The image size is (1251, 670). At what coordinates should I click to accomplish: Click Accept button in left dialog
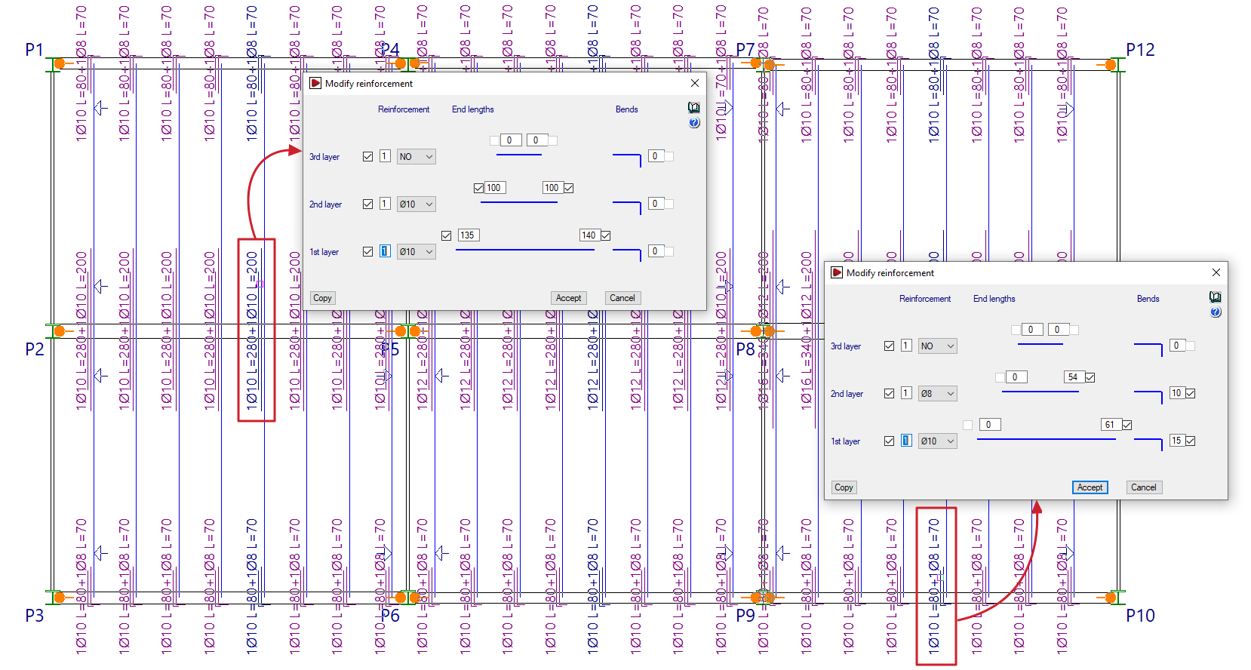569,298
